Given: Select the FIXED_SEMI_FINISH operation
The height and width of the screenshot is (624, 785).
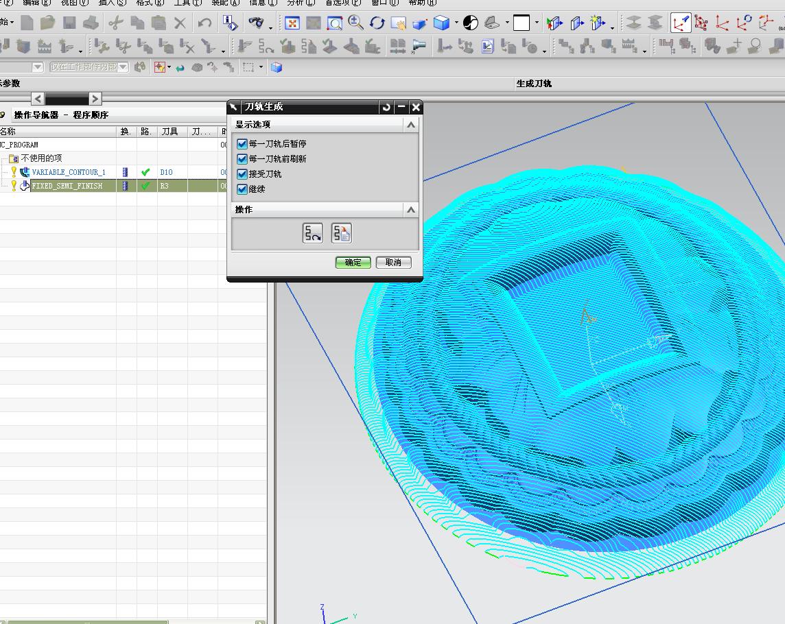Looking at the screenshot, I should [67, 186].
